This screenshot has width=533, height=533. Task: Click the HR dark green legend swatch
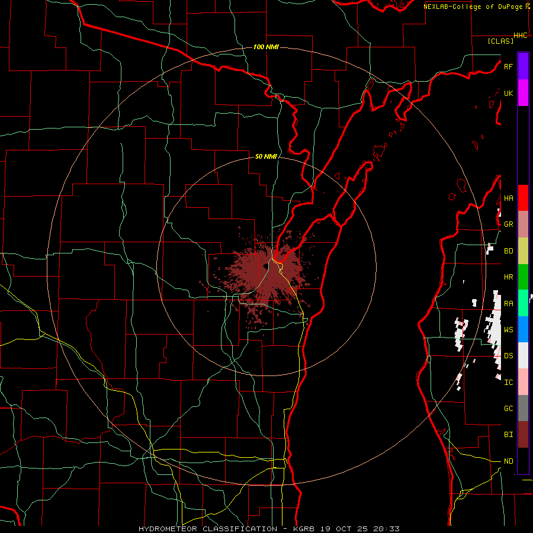[x=523, y=277]
